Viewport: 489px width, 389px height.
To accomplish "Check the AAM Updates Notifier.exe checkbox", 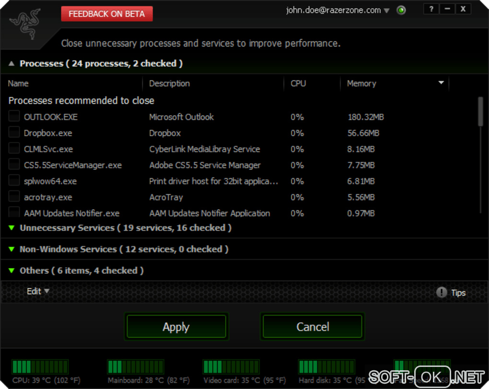I will [14, 212].
